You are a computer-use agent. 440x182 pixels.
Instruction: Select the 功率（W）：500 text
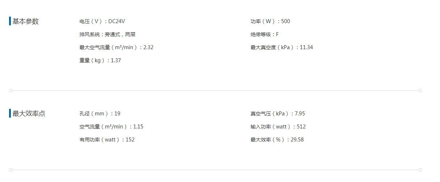point(270,21)
